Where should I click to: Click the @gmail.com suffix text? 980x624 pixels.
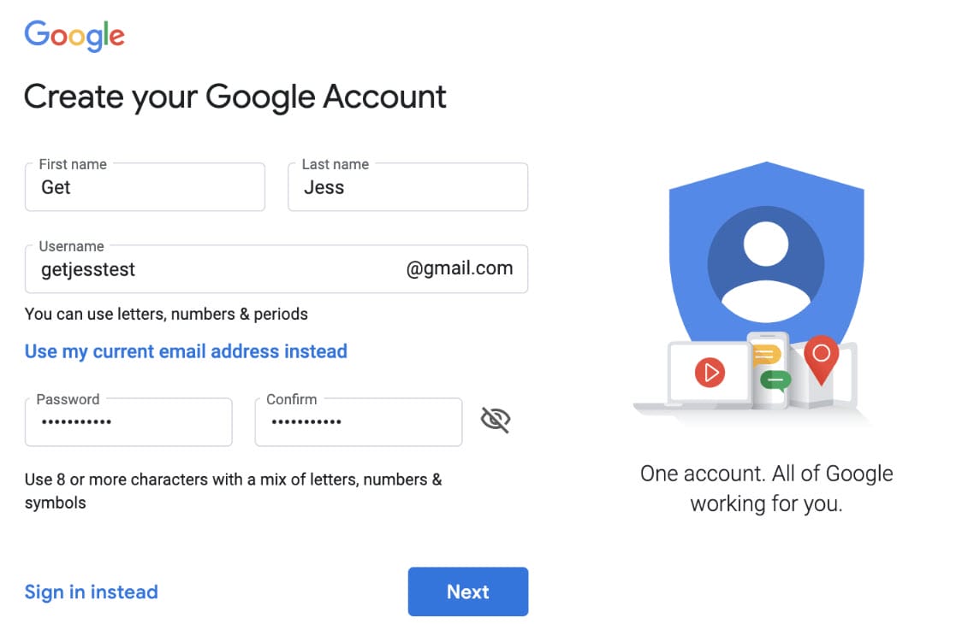460,269
